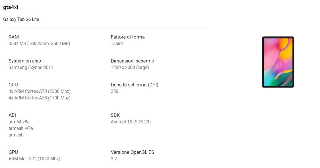This screenshot has height=168, width=320.
Task: Click the System on chip label
Action: click(x=25, y=61)
